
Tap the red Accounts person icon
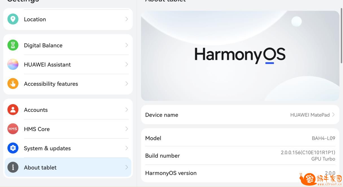pos(13,110)
